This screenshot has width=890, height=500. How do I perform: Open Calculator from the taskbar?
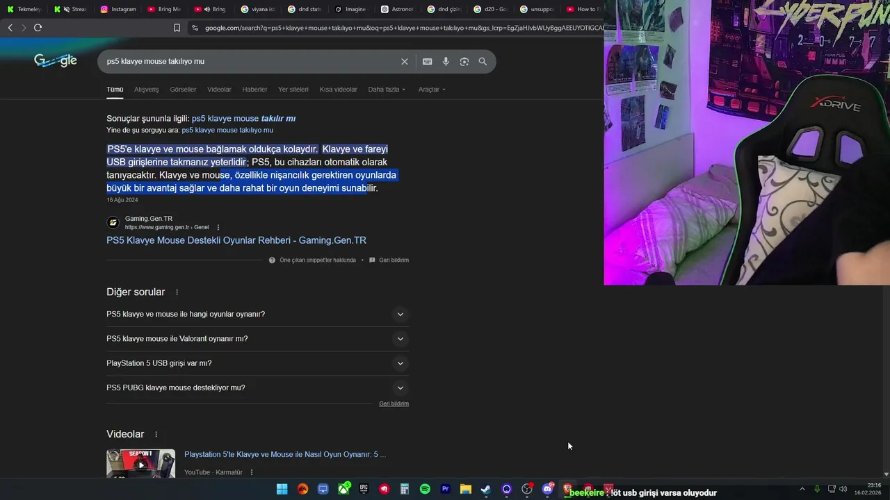(405, 489)
